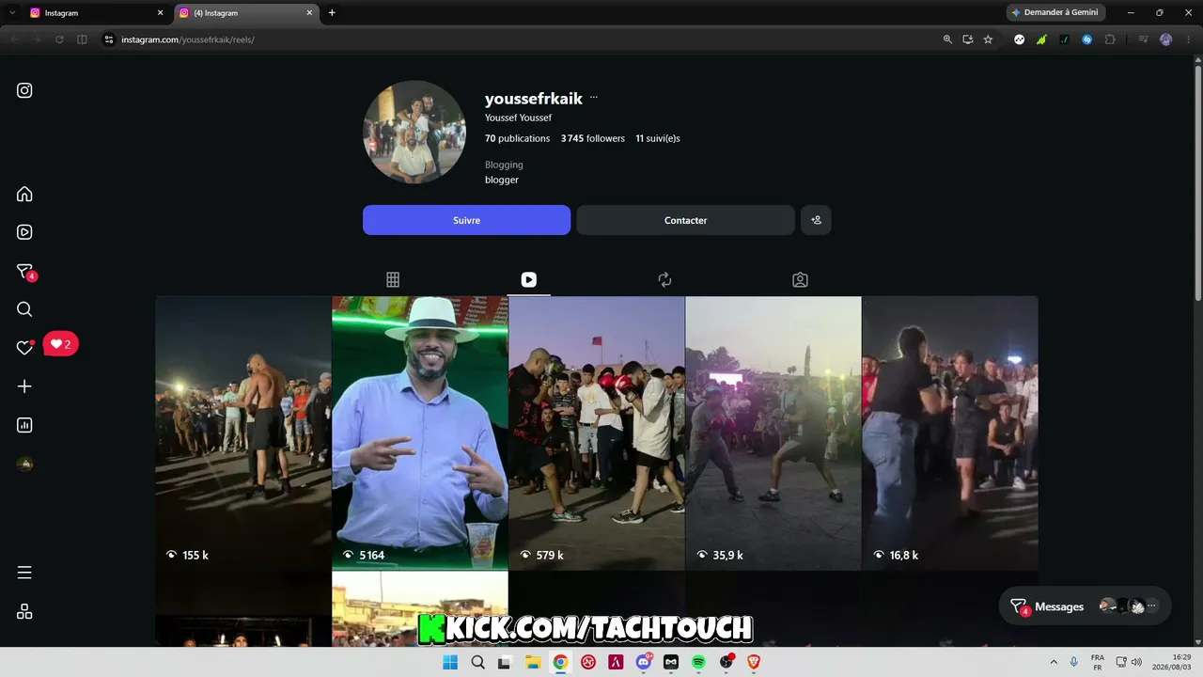Click the blue Suivre button
The width and height of the screenshot is (1203, 677).
click(x=466, y=220)
